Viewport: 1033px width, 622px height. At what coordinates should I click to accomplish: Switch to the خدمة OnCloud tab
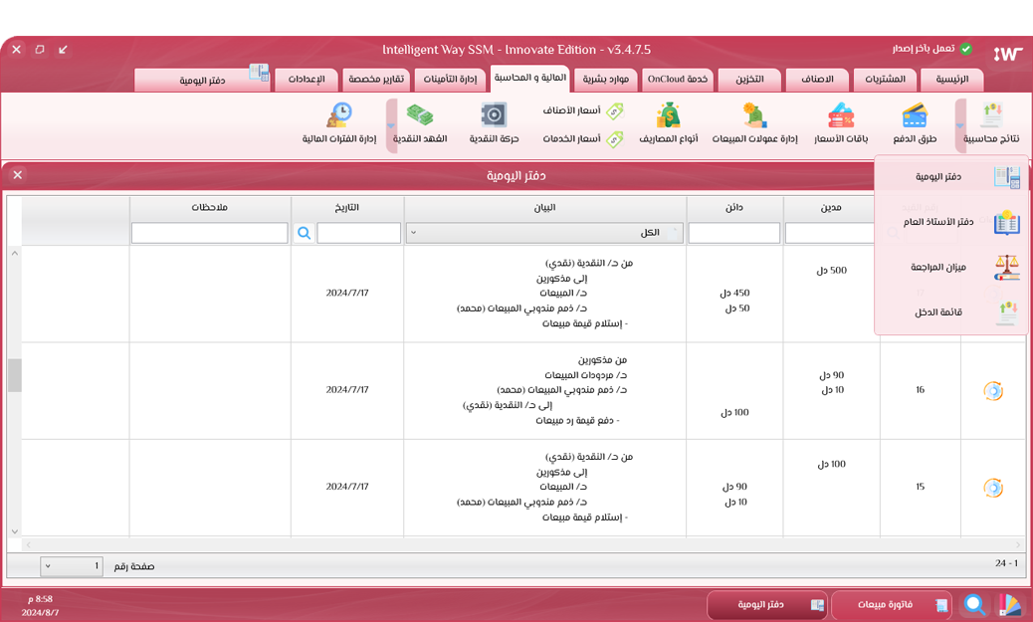coord(678,79)
